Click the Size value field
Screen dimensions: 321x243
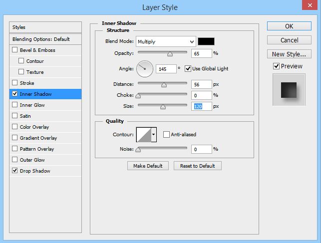(x=202, y=106)
